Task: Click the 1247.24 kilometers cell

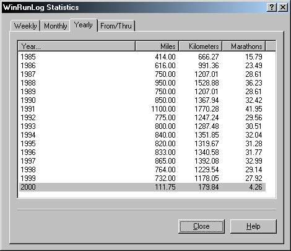Action: (x=207, y=118)
